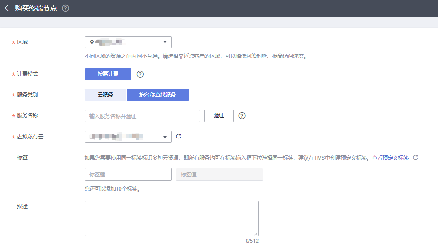Image resolution: width=438 pixels, height=248 pixels.
Task: Expand the 虚拟私有云 dropdown
Action: tap(128, 137)
